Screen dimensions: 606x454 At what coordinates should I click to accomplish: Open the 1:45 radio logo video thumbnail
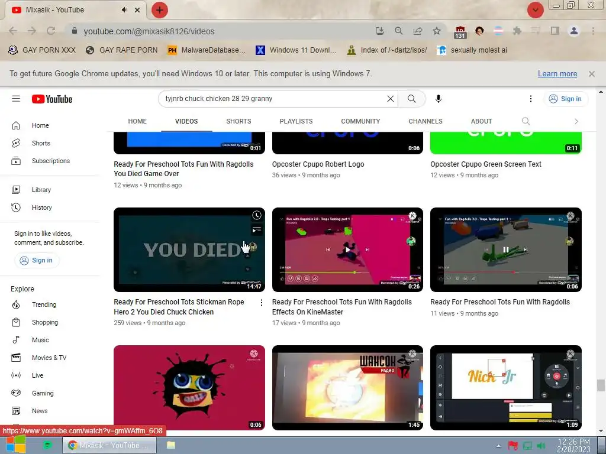[x=347, y=388]
